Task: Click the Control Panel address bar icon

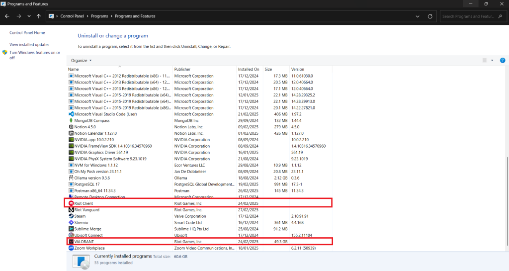Action: pyautogui.click(x=51, y=16)
